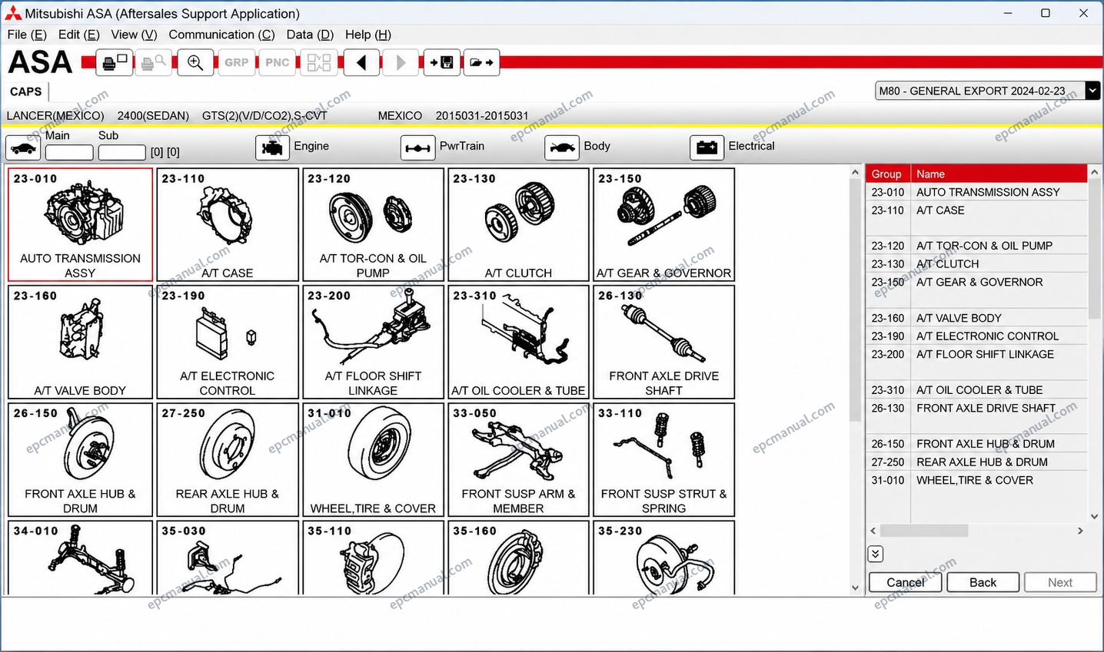Click the back arrow navigation icon
The image size is (1104, 652).
coord(361,62)
